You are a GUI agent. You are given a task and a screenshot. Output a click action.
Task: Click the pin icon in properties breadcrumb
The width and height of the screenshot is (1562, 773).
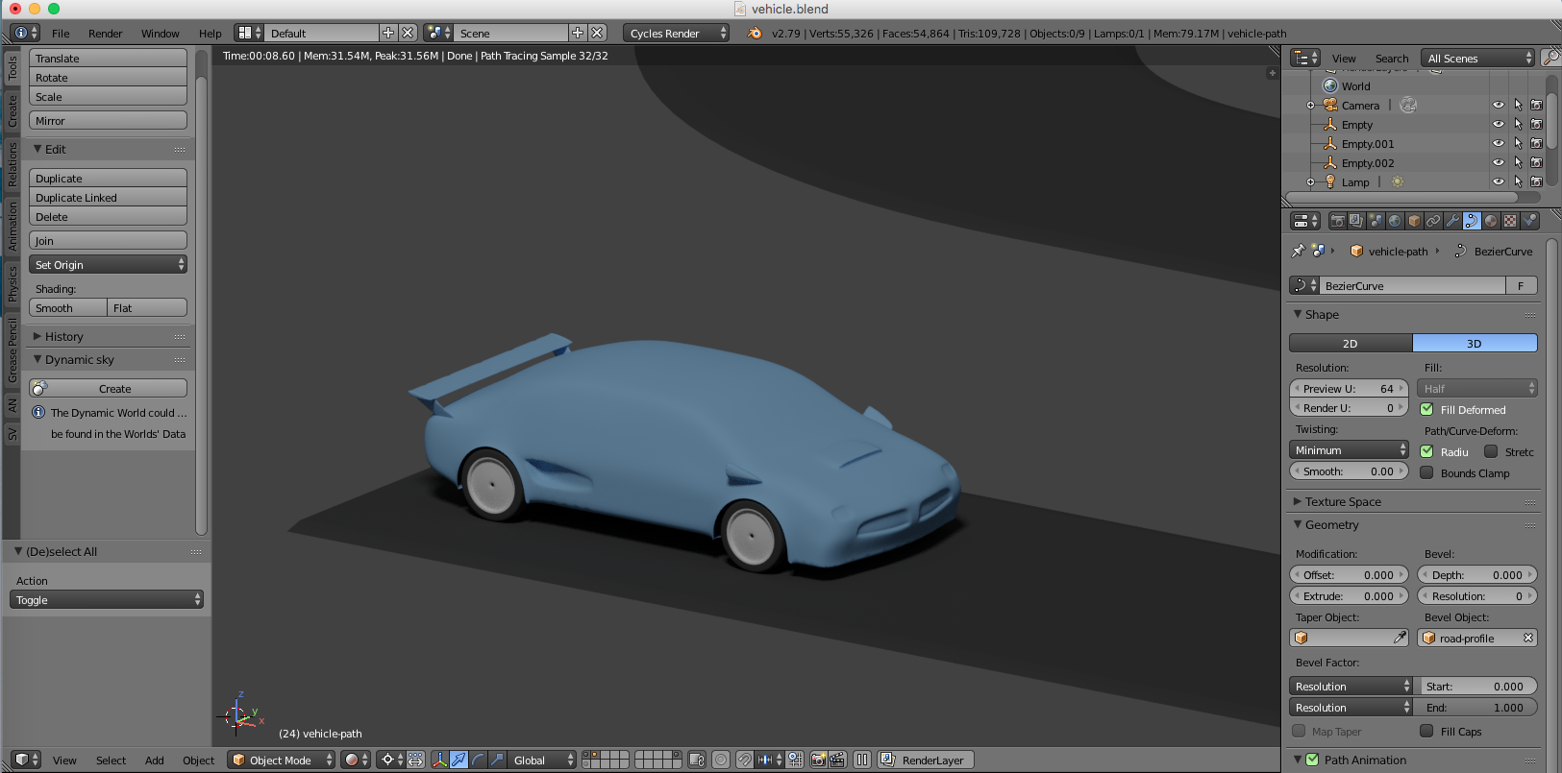coord(1298,251)
